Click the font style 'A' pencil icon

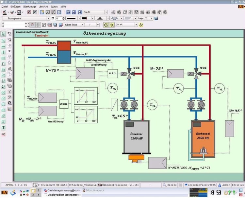click(141, 25)
